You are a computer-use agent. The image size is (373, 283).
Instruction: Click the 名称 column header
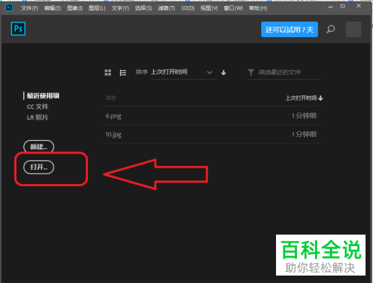(x=110, y=98)
